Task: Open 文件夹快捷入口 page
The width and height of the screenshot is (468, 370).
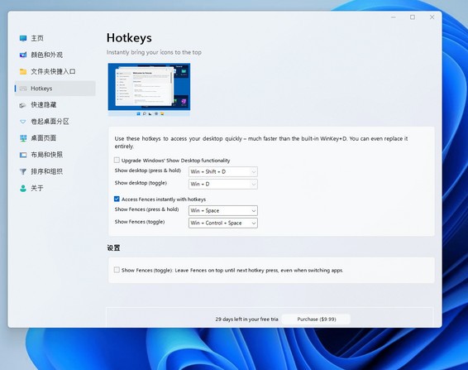Action: tap(53, 71)
